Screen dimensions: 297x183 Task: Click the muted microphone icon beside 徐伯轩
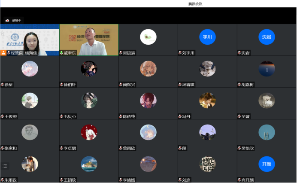61,85
